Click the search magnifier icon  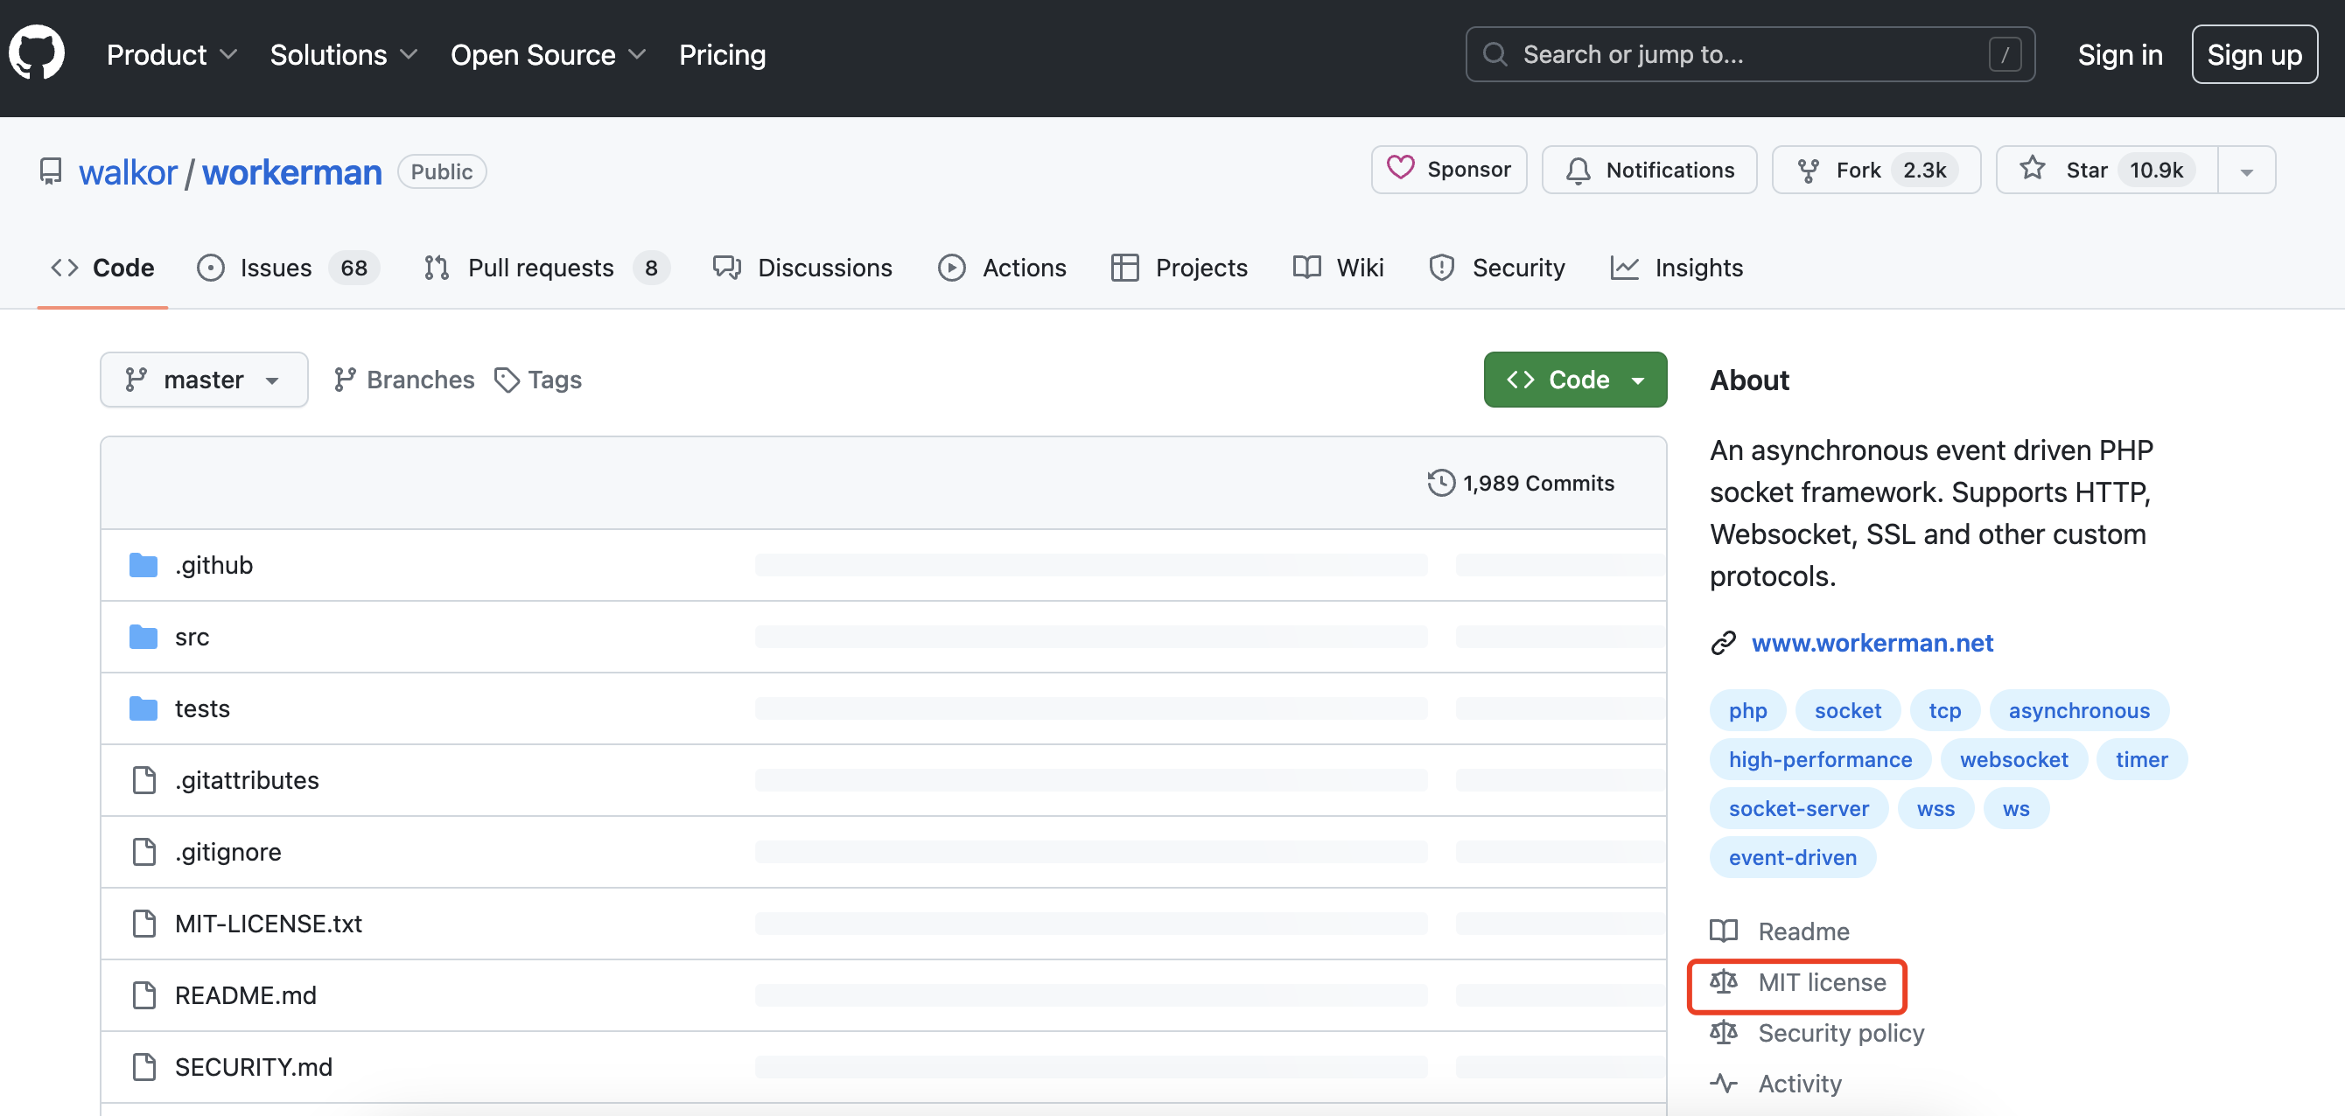pos(1494,54)
